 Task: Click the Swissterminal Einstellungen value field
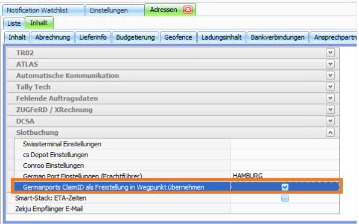285,144
